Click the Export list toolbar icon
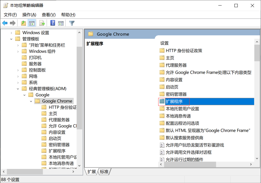This screenshot has height=183, width=261. coord(42,23)
